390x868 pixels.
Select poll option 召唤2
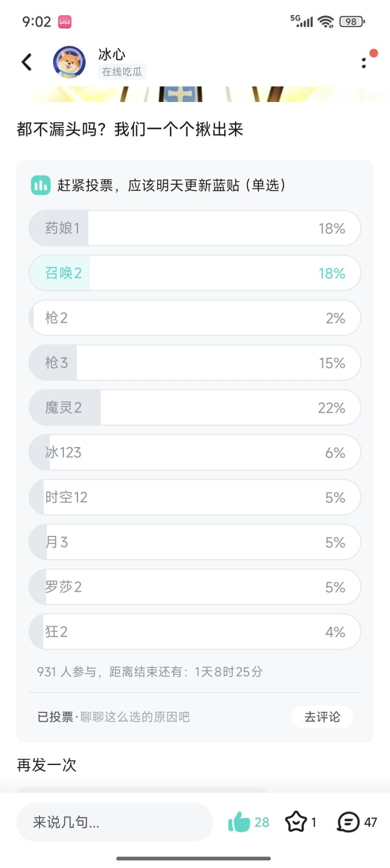pos(195,273)
